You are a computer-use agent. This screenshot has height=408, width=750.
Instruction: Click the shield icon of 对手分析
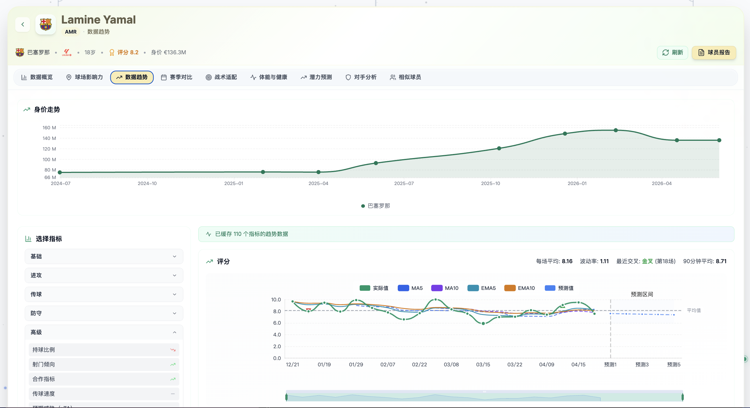(348, 77)
